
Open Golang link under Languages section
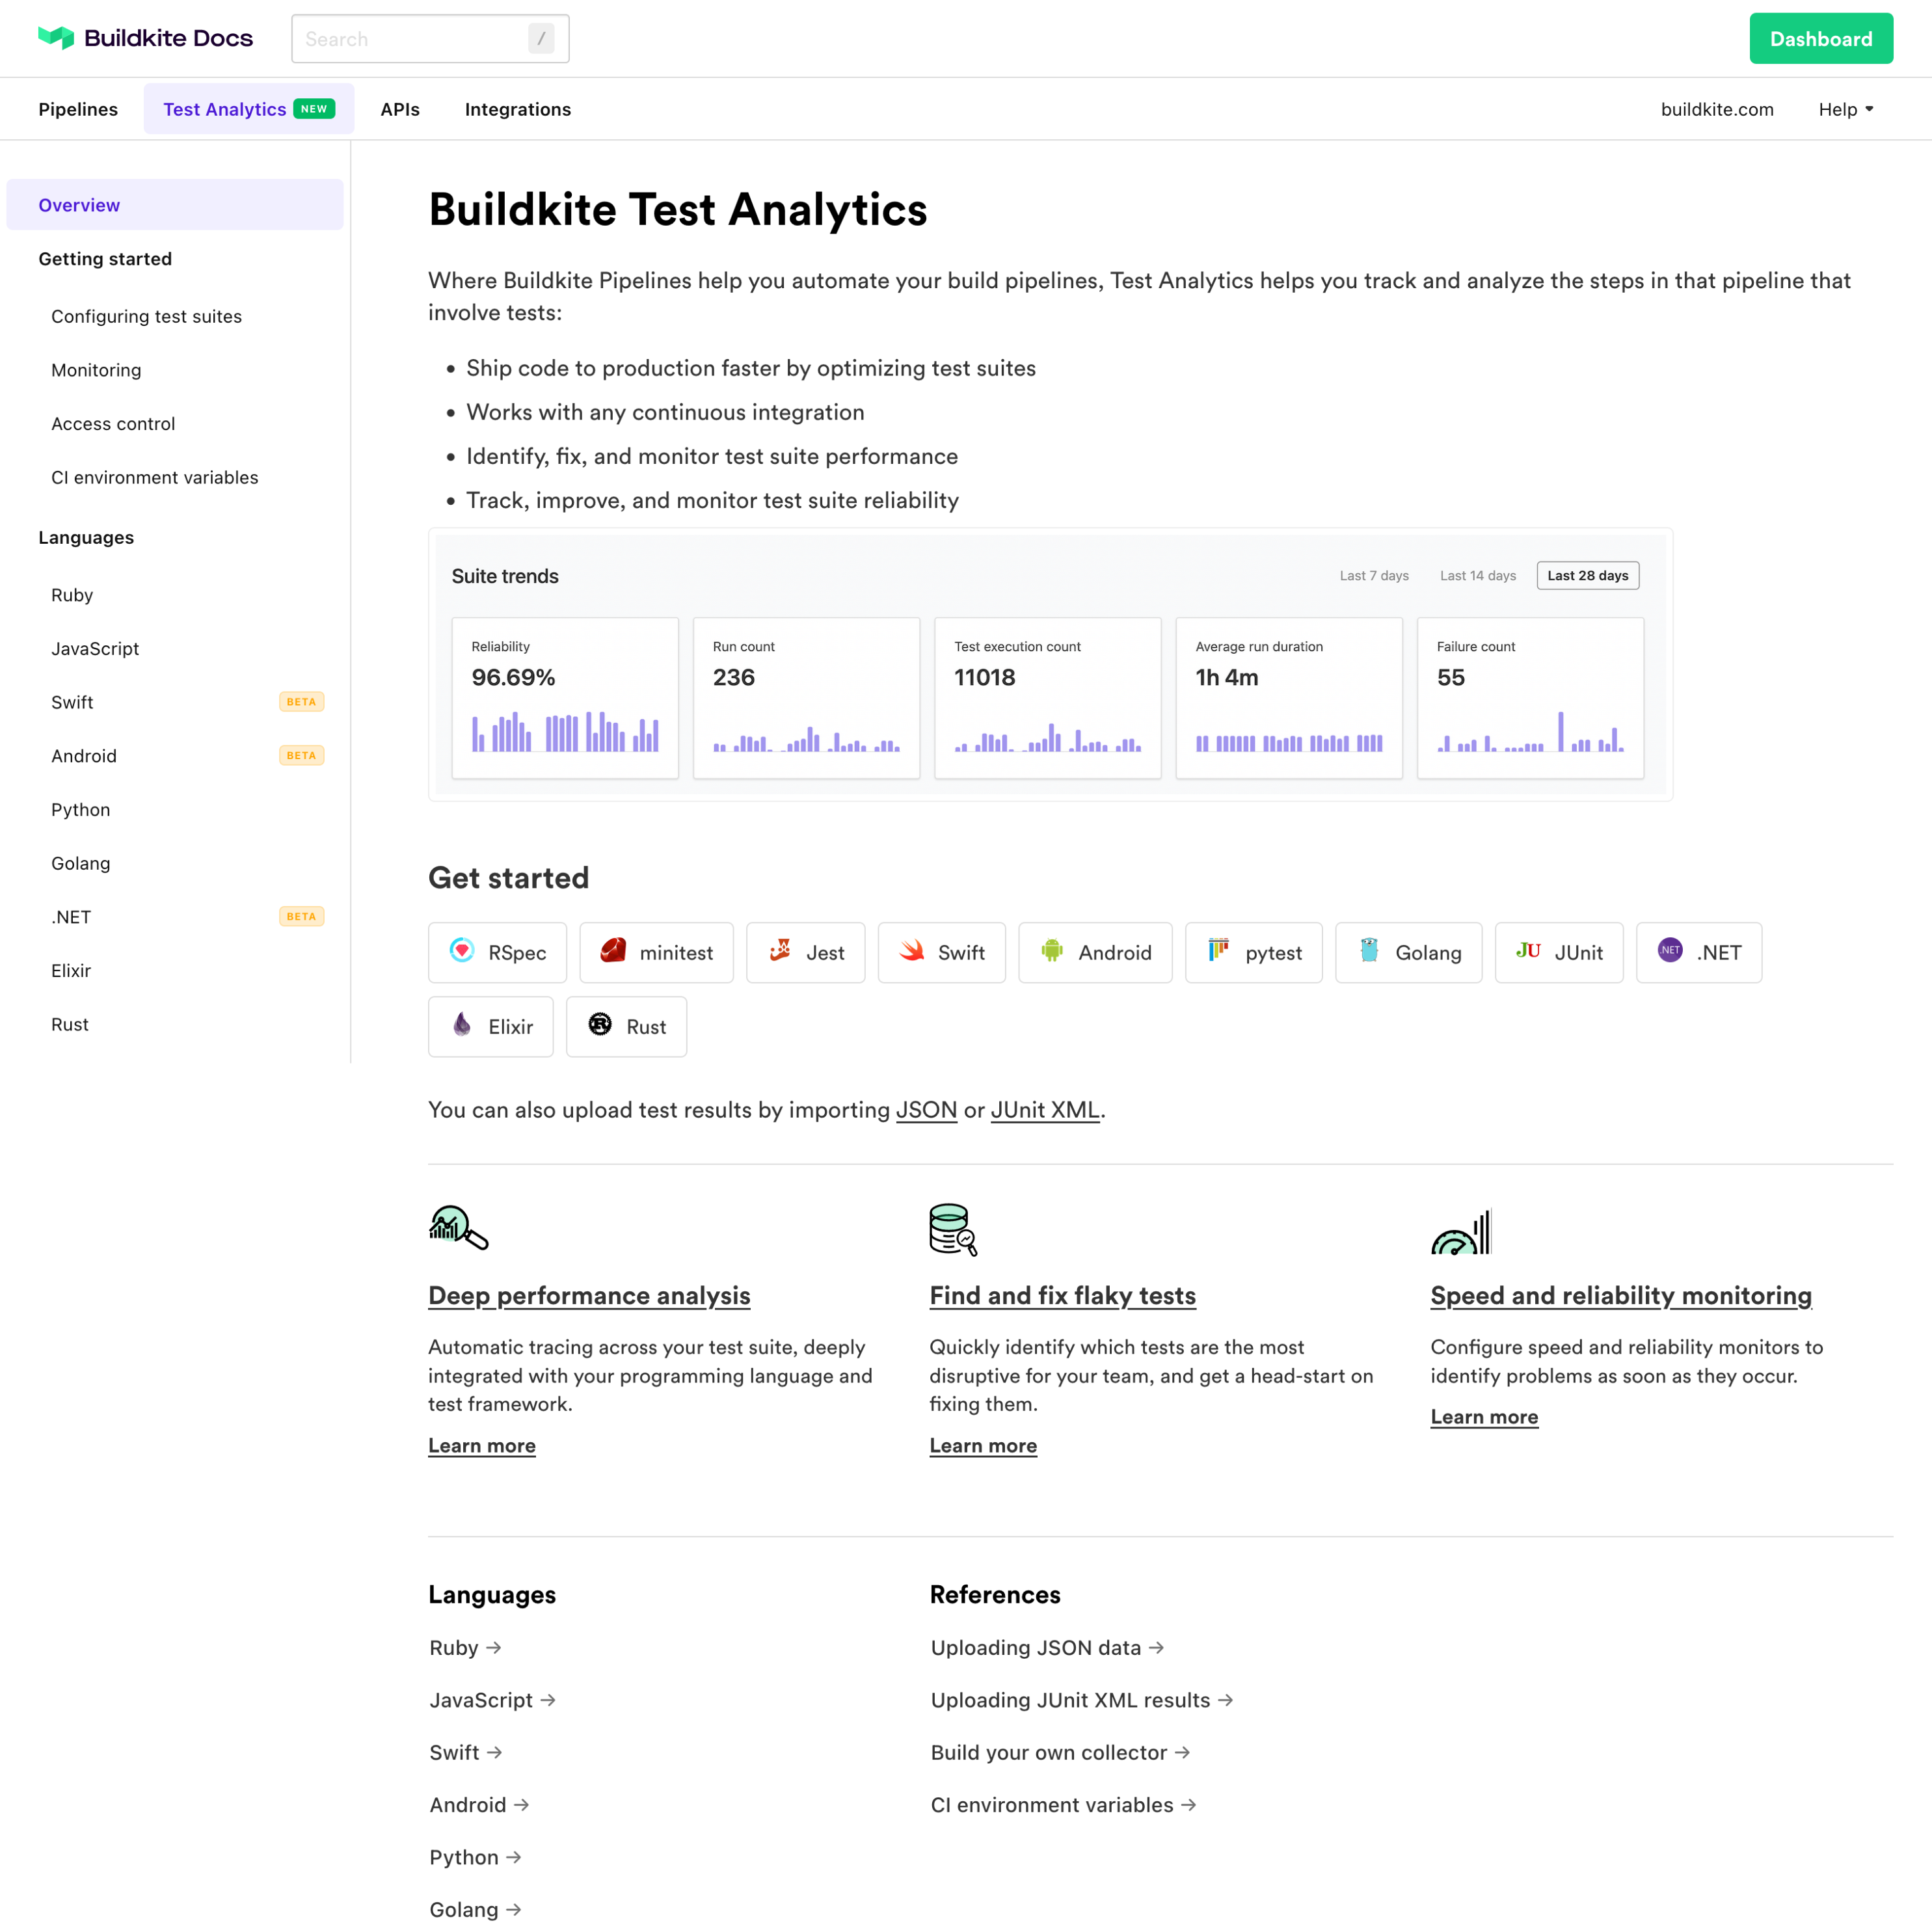476,1910
